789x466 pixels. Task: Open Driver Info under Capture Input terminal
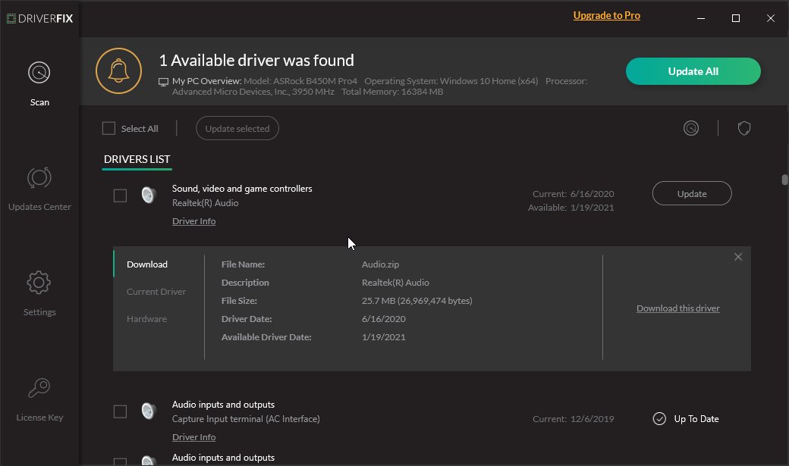(193, 437)
